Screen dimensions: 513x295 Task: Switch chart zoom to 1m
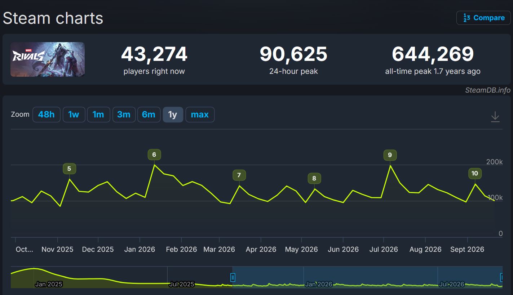(x=98, y=115)
